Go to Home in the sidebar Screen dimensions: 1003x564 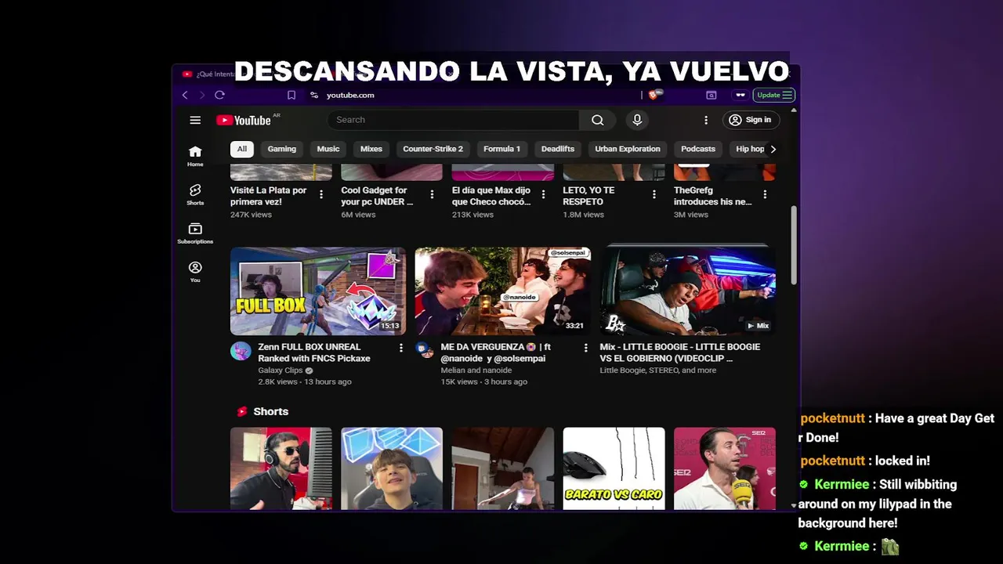click(195, 156)
